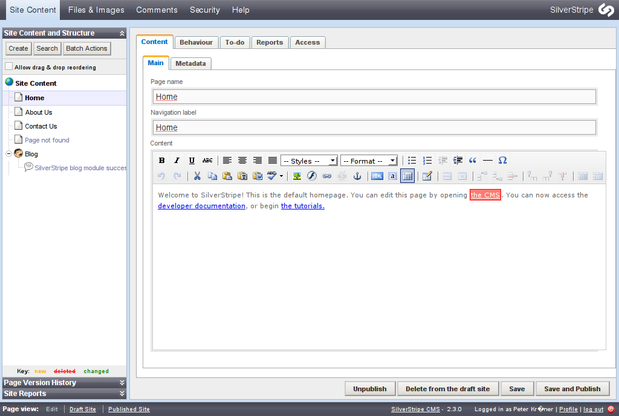Insert a special character with Omega icon
The height and width of the screenshot is (416, 619).
[x=502, y=161]
